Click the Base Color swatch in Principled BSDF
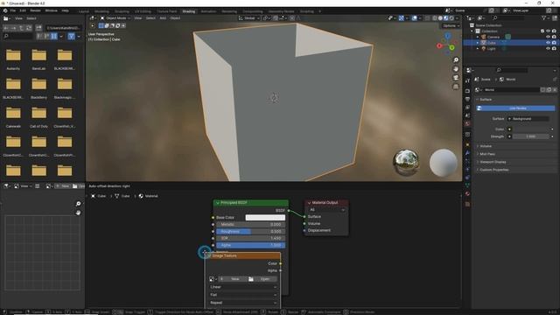The height and width of the screenshot is (315, 560). [265, 218]
